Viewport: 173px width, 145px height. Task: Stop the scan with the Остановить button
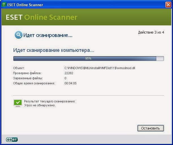pos(151,128)
